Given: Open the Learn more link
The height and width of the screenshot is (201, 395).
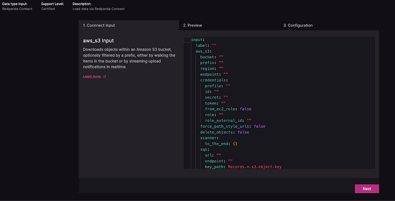Looking at the screenshot, I should [x=92, y=76].
